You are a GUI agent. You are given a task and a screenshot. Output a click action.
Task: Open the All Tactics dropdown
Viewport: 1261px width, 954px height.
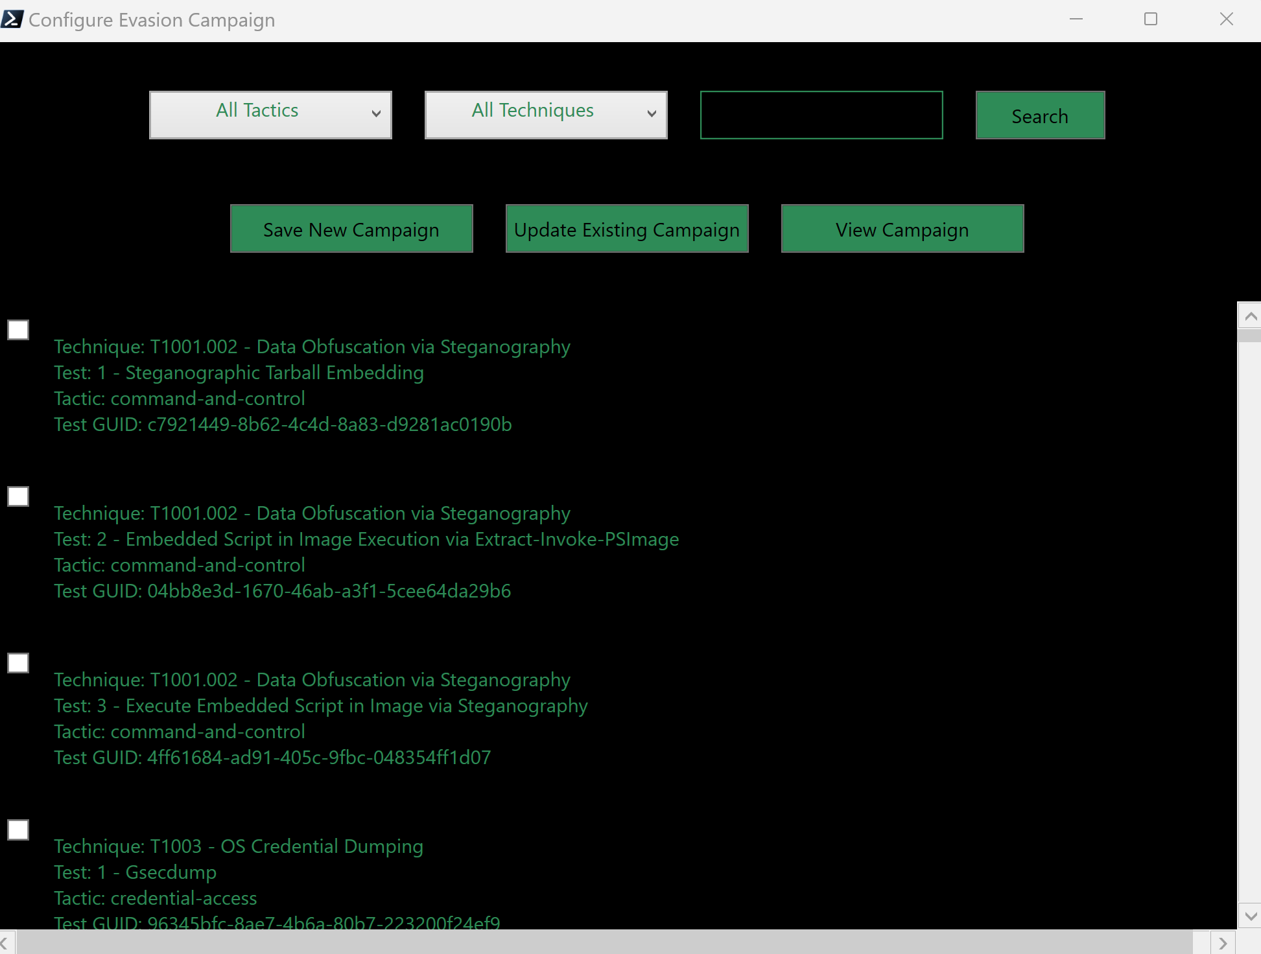click(x=270, y=115)
